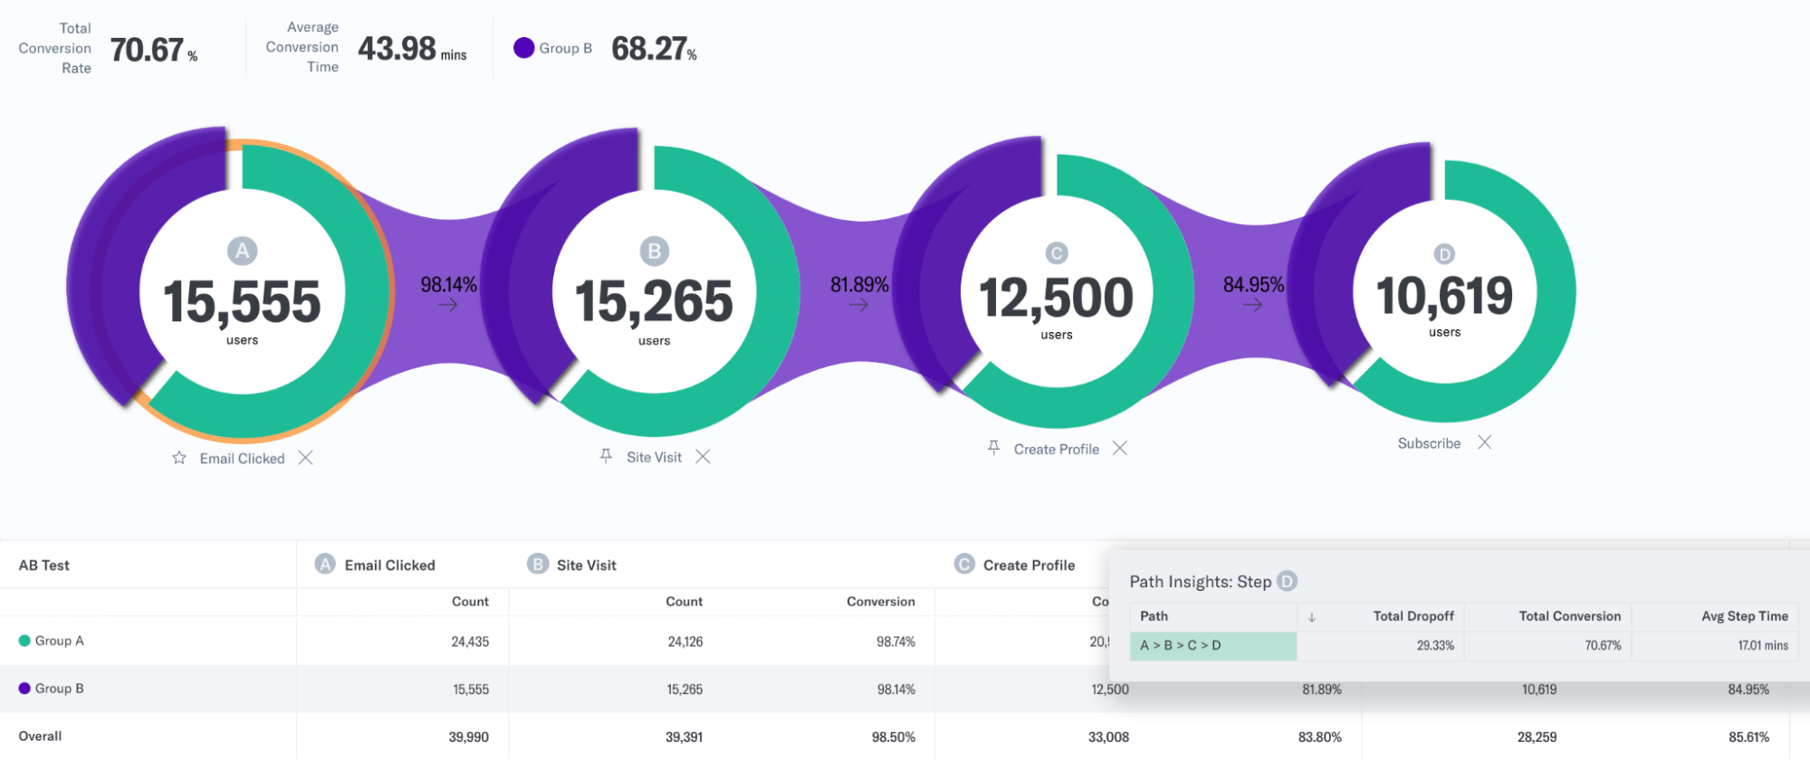
Task: Open the 10,619 users Subscribe circle
Action: coord(1444,290)
